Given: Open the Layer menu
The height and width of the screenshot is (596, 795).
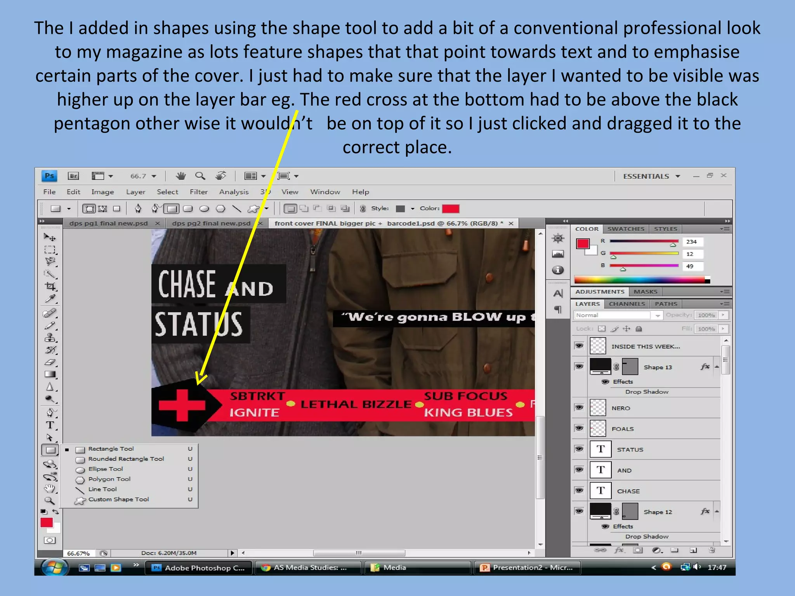Looking at the screenshot, I should click(135, 192).
